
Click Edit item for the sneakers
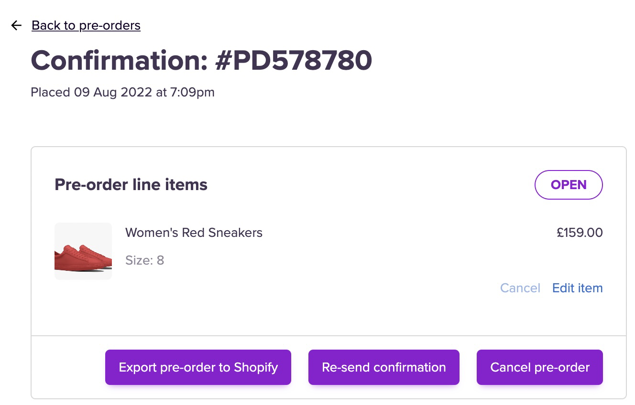coord(577,288)
